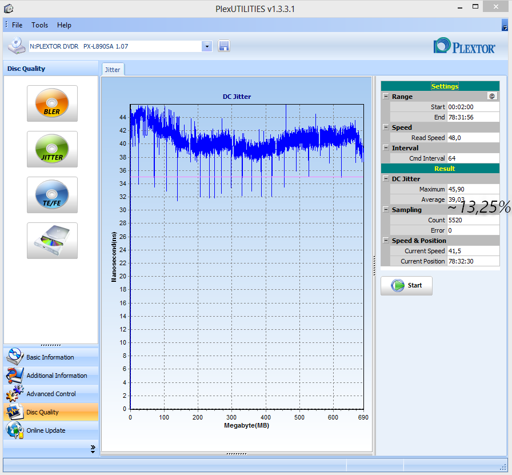Image resolution: width=512 pixels, height=475 pixels.
Task: Click the Cmd Interval value field
Action: (473, 158)
